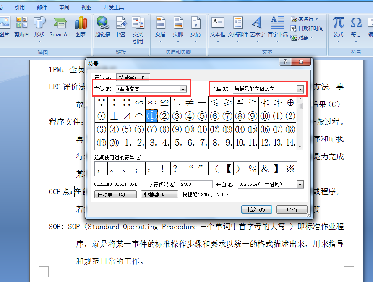Switch to 引用 ribbon tab
The height and width of the screenshot is (282, 373).
point(19,8)
